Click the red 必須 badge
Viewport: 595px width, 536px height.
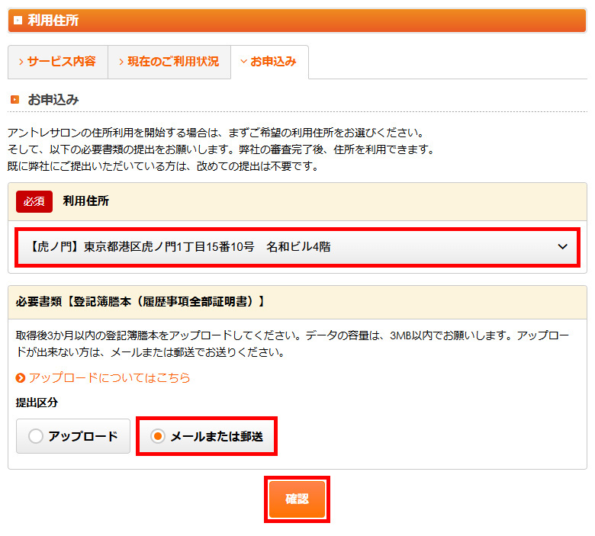[34, 201]
